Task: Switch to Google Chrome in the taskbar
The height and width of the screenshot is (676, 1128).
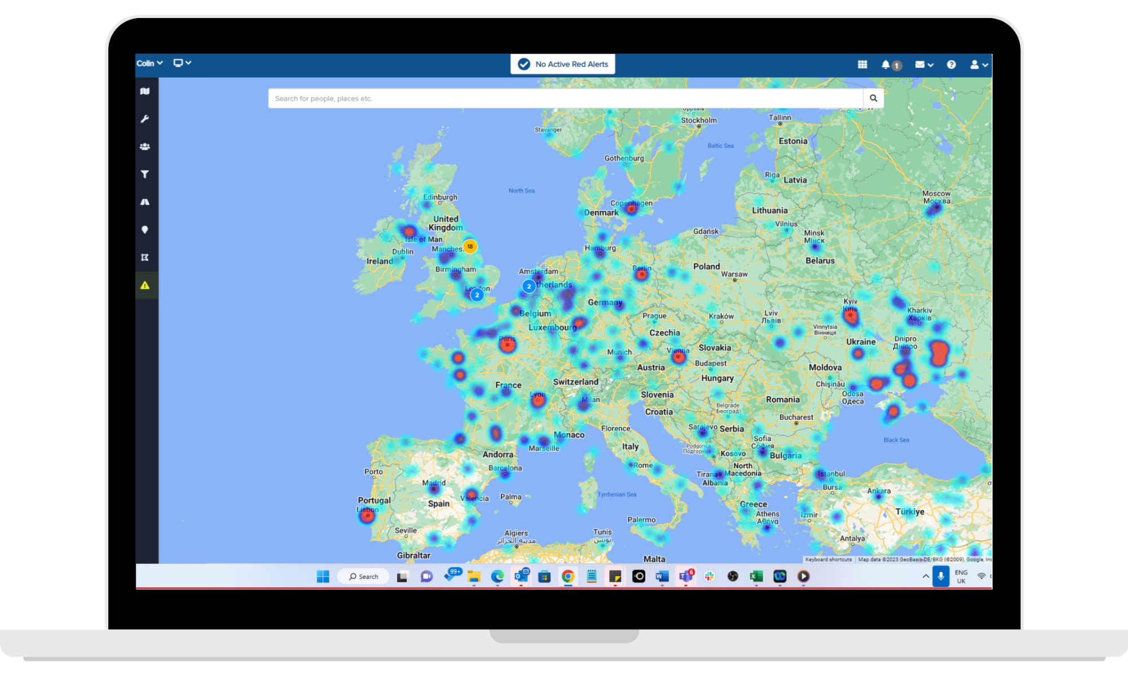Action: (x=568, y=576)
